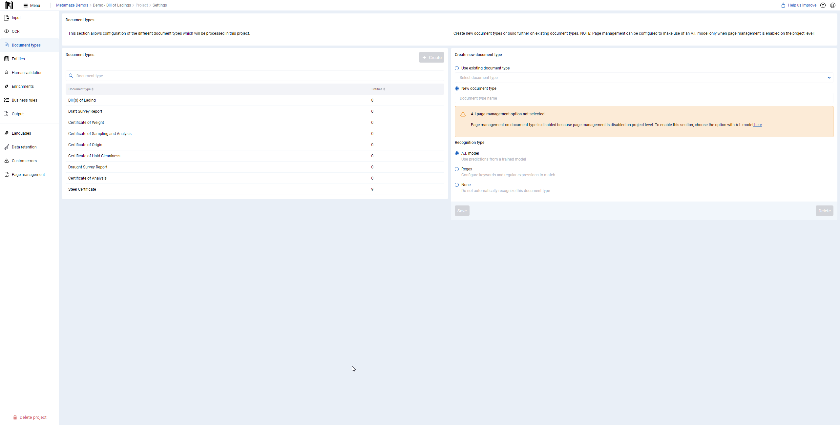The width and height of the screenshot is (840, 425).
Task: Open Business rules settings
Action: point(30,100)
